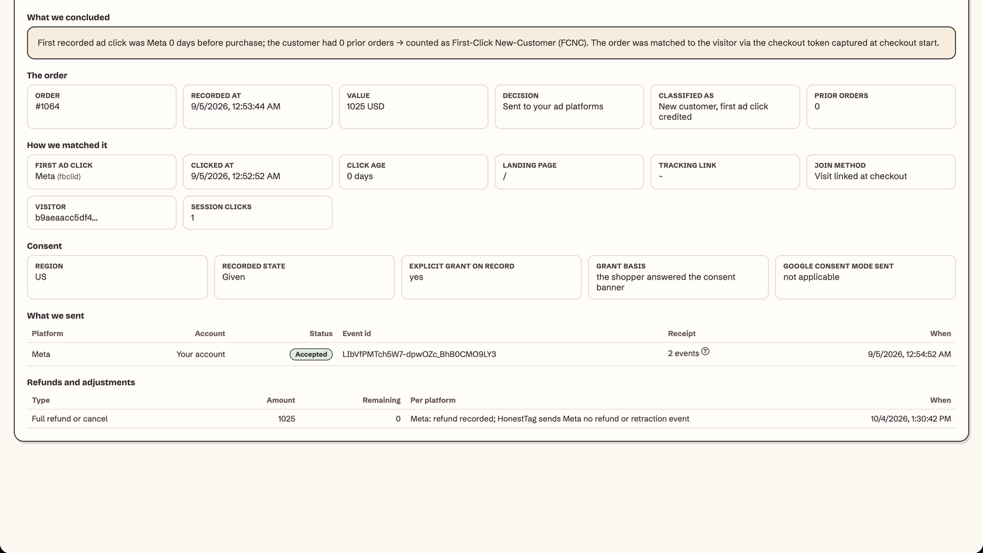This screenshot has width=983, height=553.
Task: Click the refund time 10/4/2026, 1:30:42 PM
Action: pyautogui.click(x=911, y=419)
